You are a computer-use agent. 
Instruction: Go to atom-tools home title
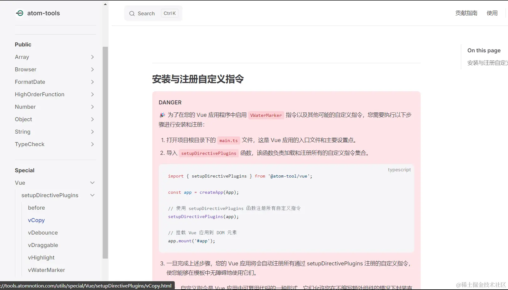44,13
